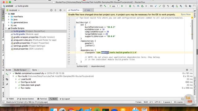Open build.gradle (Module: app) file
The height and width of the screenshot is (111, 198).
25,34
